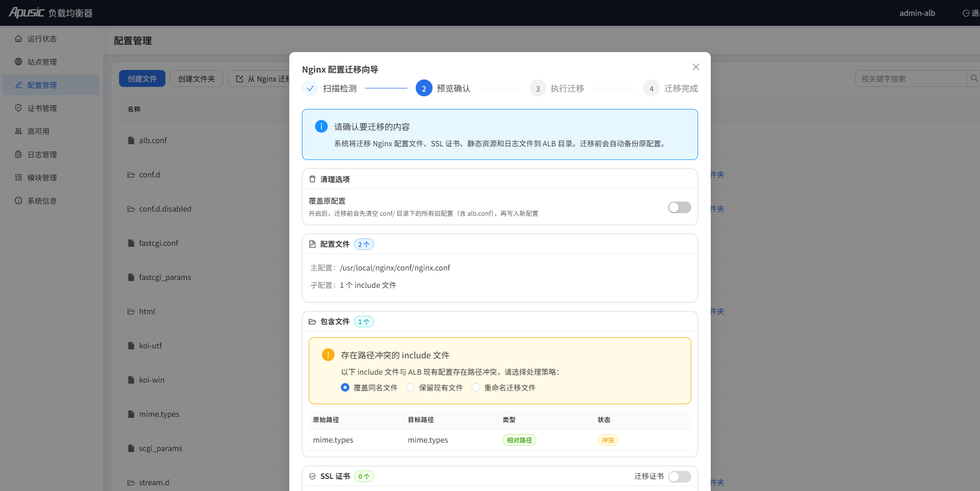Viewport: 980px width, 491px height.
Task: Open 站点管理 in the sidebar menu
Action: (51, 62)
